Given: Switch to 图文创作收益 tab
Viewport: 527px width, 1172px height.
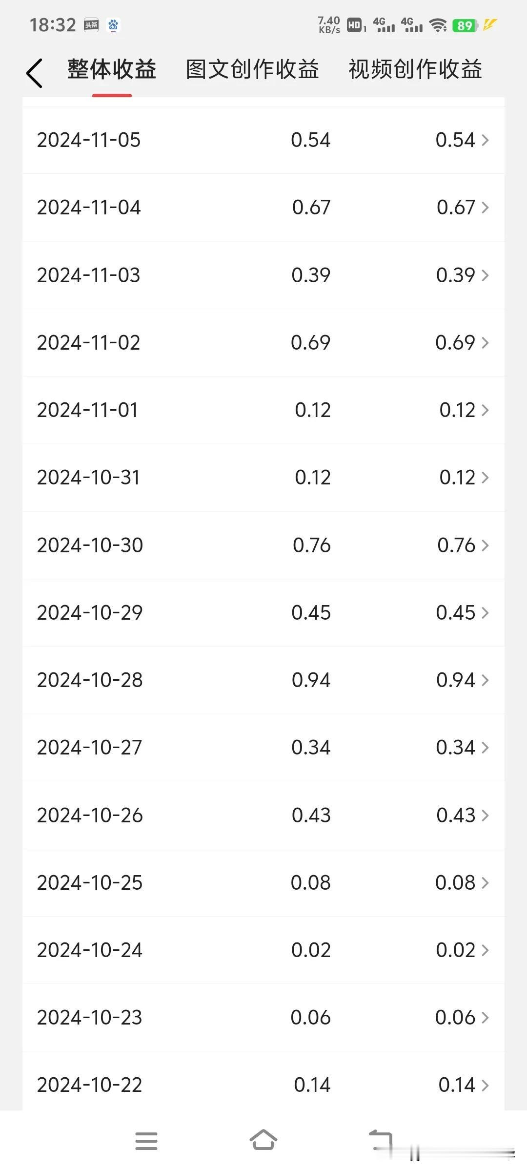Looking at the screenshot, I should tap(252, 69).
